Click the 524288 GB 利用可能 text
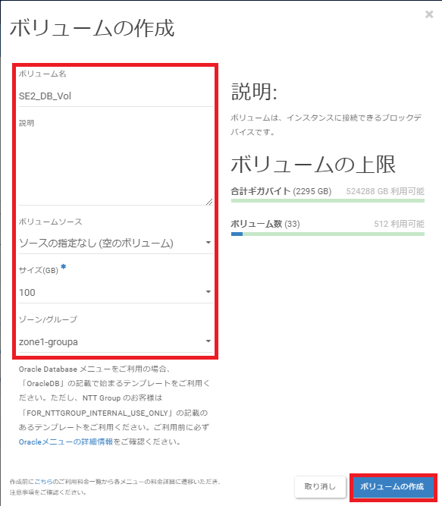Screen dimensions: 442x506 [385, 191]
